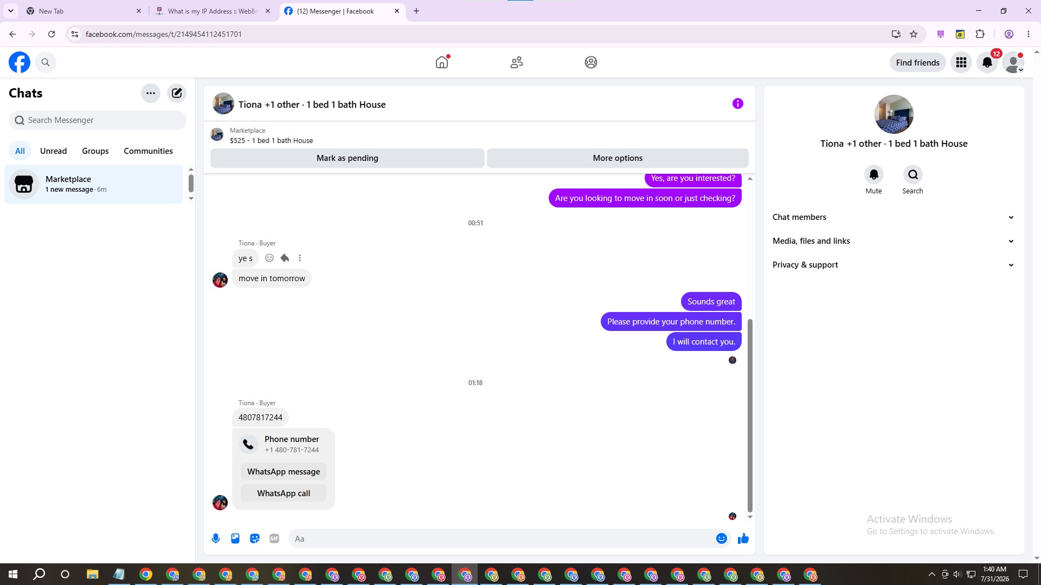Open Chats options three-dot menu
Screen dimensions: 1041x585
tap(151, 93)
